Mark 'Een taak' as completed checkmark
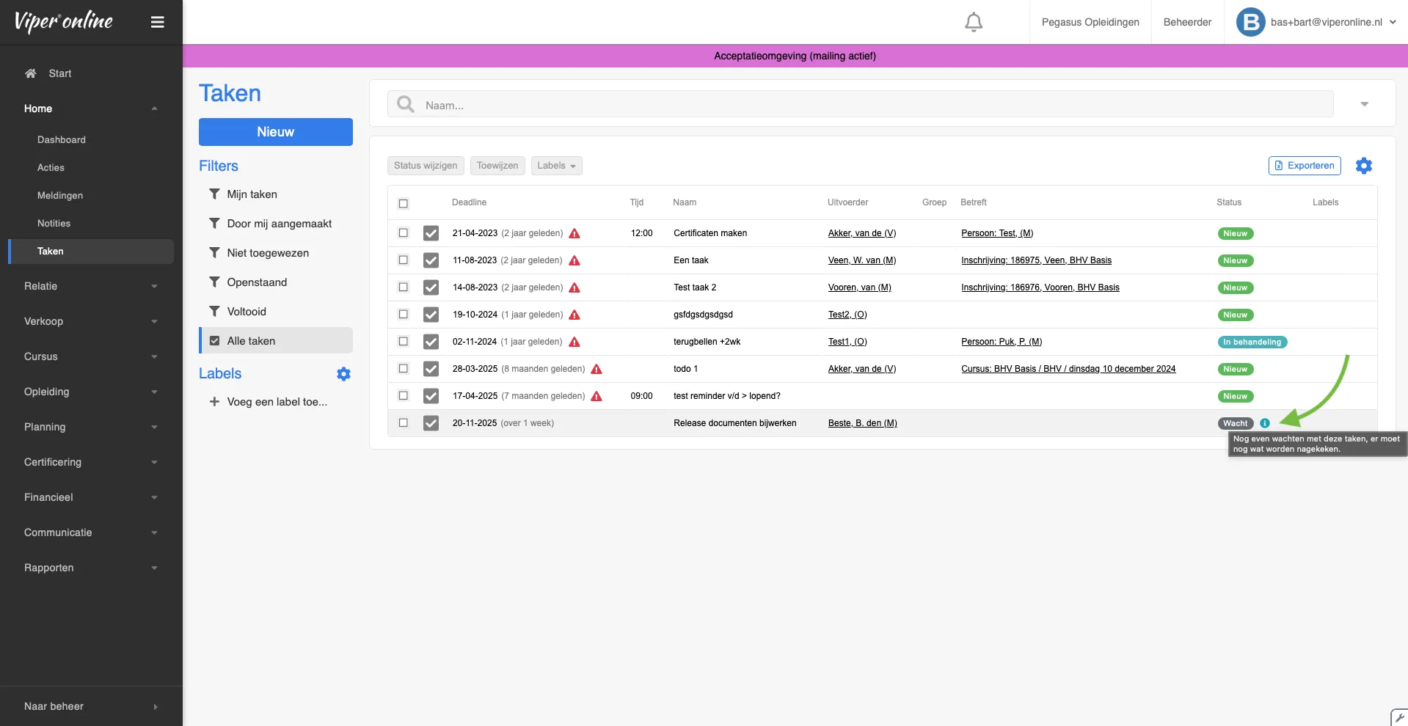Viewport: 1408px width, 726px height. pos(431,260)
